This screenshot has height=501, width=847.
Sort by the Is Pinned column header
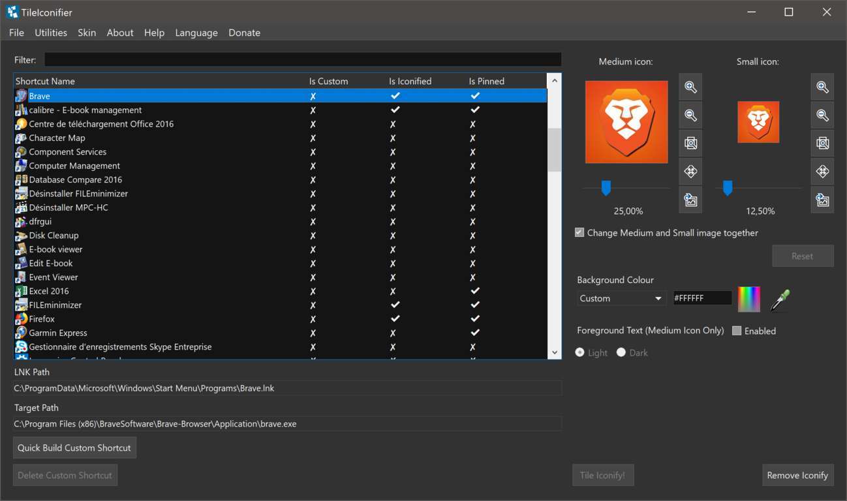pyautogui.click(x=486, y=81)
